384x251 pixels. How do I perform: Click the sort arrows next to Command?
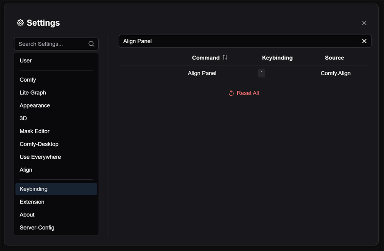click(x=225, y=57)
